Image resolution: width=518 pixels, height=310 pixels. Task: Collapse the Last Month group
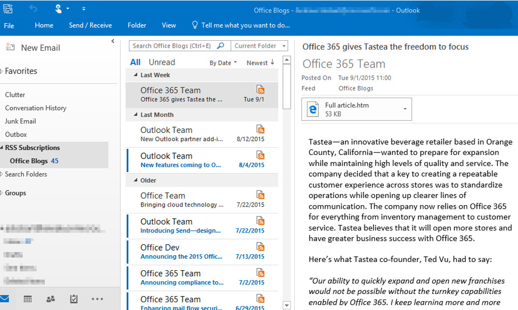[135, 114]
